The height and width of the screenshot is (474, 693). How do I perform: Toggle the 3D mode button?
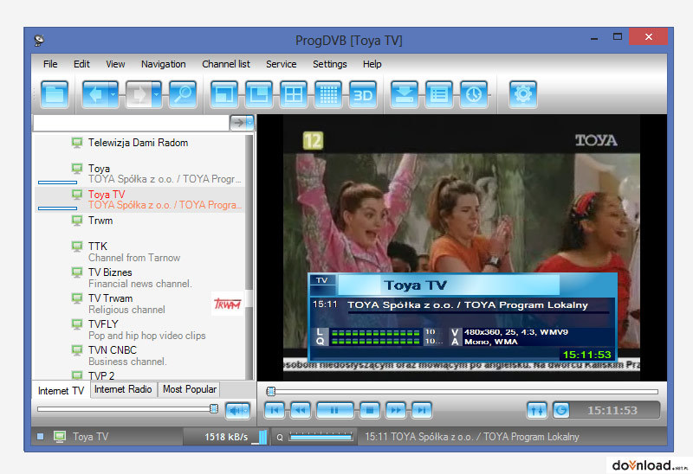tap(363, 94)
